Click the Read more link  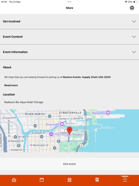pyautogui.click(x=11, y=85)
